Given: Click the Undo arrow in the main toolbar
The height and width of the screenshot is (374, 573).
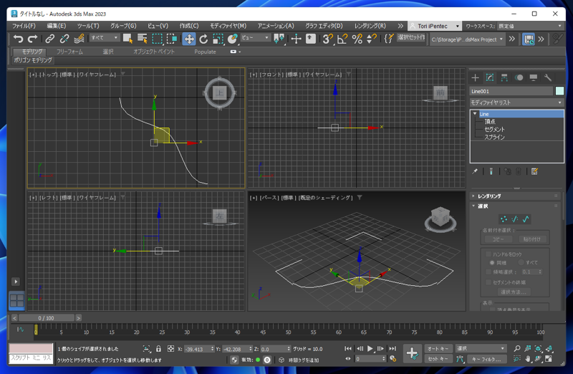Looking at the screenshot, I should click(x=19, y=39).
